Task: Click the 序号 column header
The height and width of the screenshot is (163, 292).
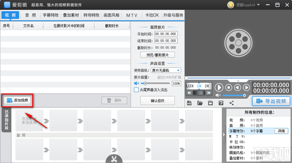Action: coord(7,26)
